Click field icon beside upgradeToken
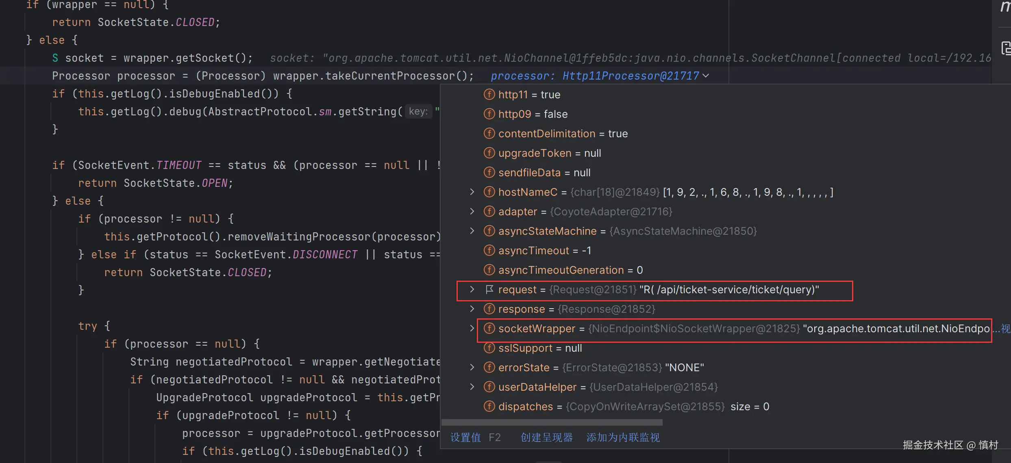This screenshot has width=1011, height=463. 489,153
